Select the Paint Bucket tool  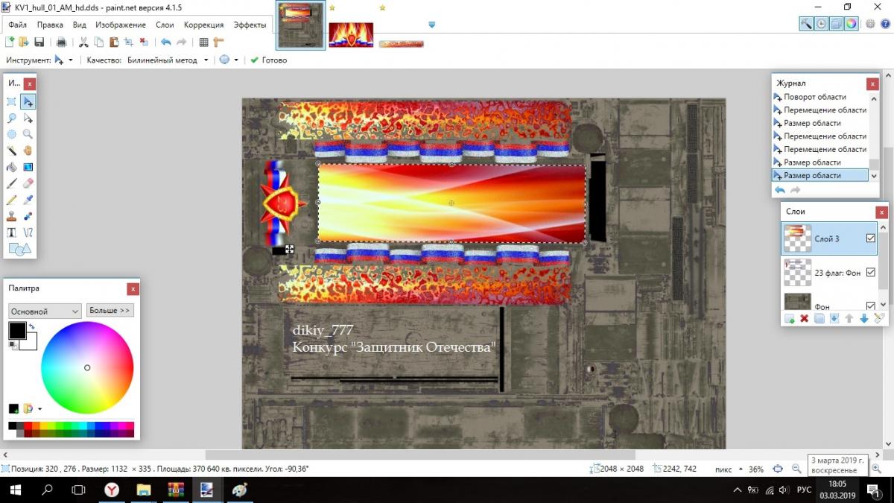tap(12, 167)
